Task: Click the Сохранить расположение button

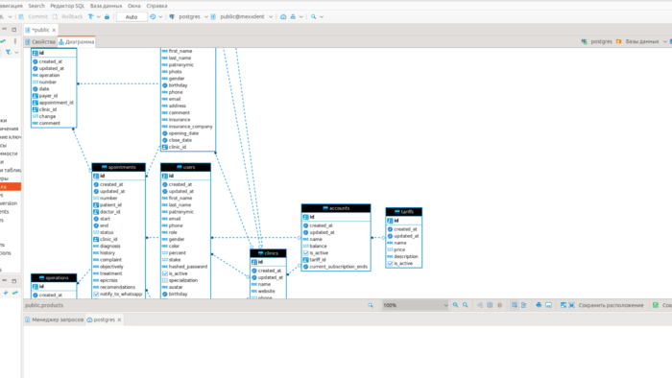Action: tap(607, 305)
